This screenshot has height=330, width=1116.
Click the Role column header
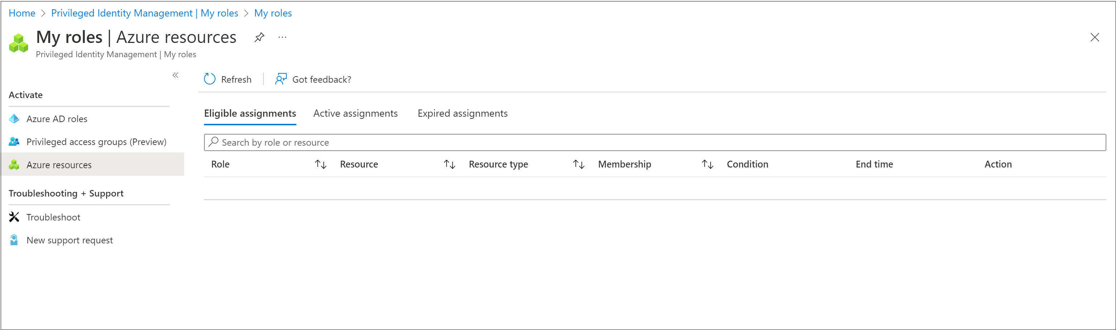[220, 165]
